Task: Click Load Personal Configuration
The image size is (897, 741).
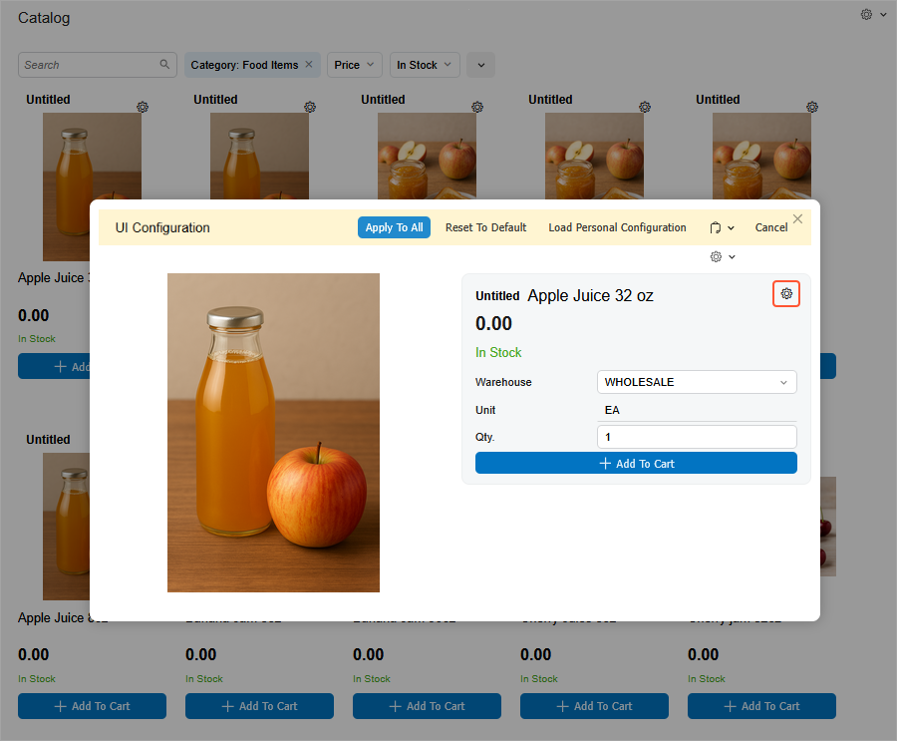Action: tap(617, 227)
